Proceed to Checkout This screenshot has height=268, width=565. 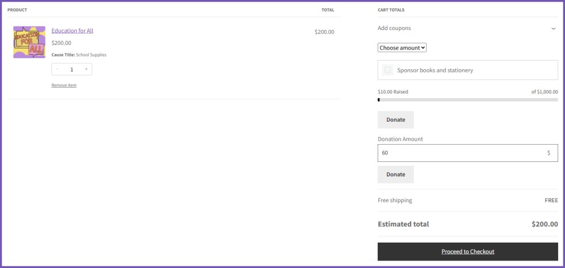pos(468,251)
